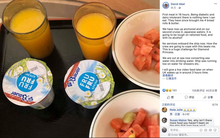220x138 pixels.
Task: Open the 横滨市 location link
Action: [171, 79]
